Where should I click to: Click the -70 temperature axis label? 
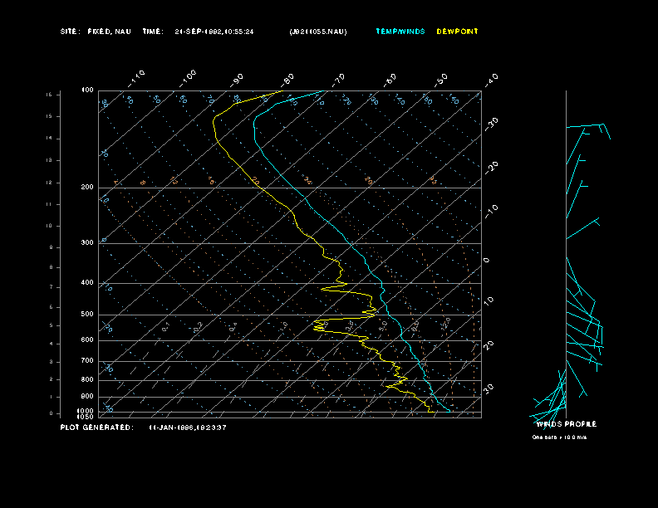[339, 80]
